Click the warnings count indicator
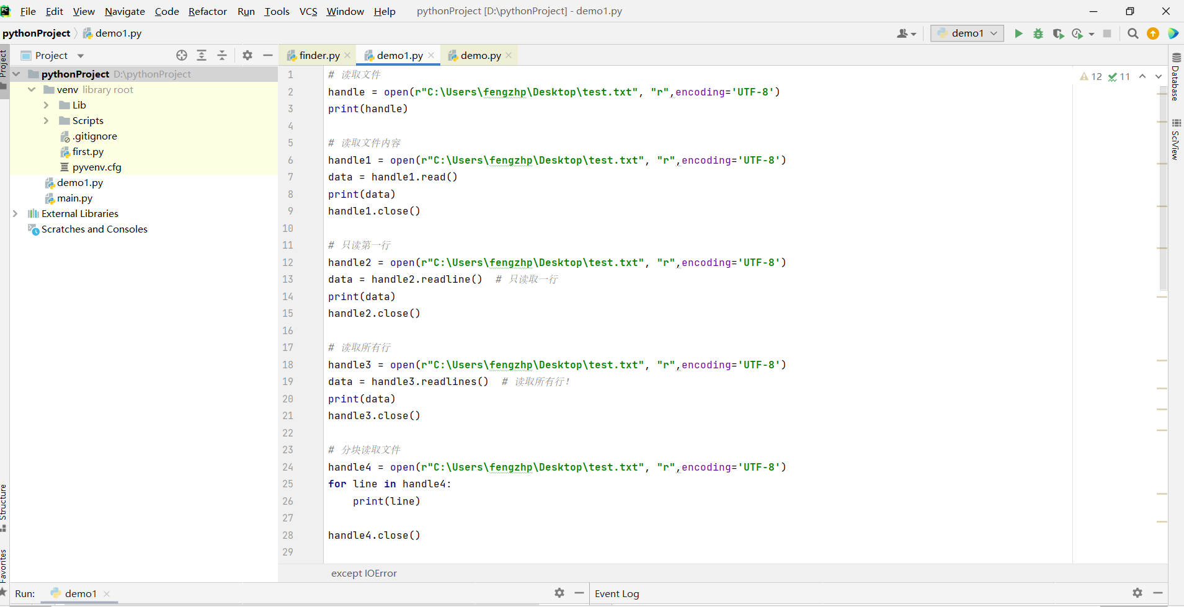 click(x=1091, y=77)
